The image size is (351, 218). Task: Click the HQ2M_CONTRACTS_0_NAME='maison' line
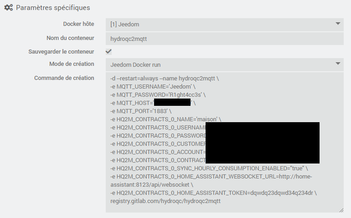coord(165,119)
